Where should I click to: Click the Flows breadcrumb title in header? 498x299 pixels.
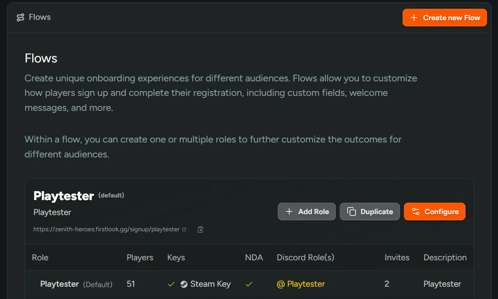tap(40, 17)
